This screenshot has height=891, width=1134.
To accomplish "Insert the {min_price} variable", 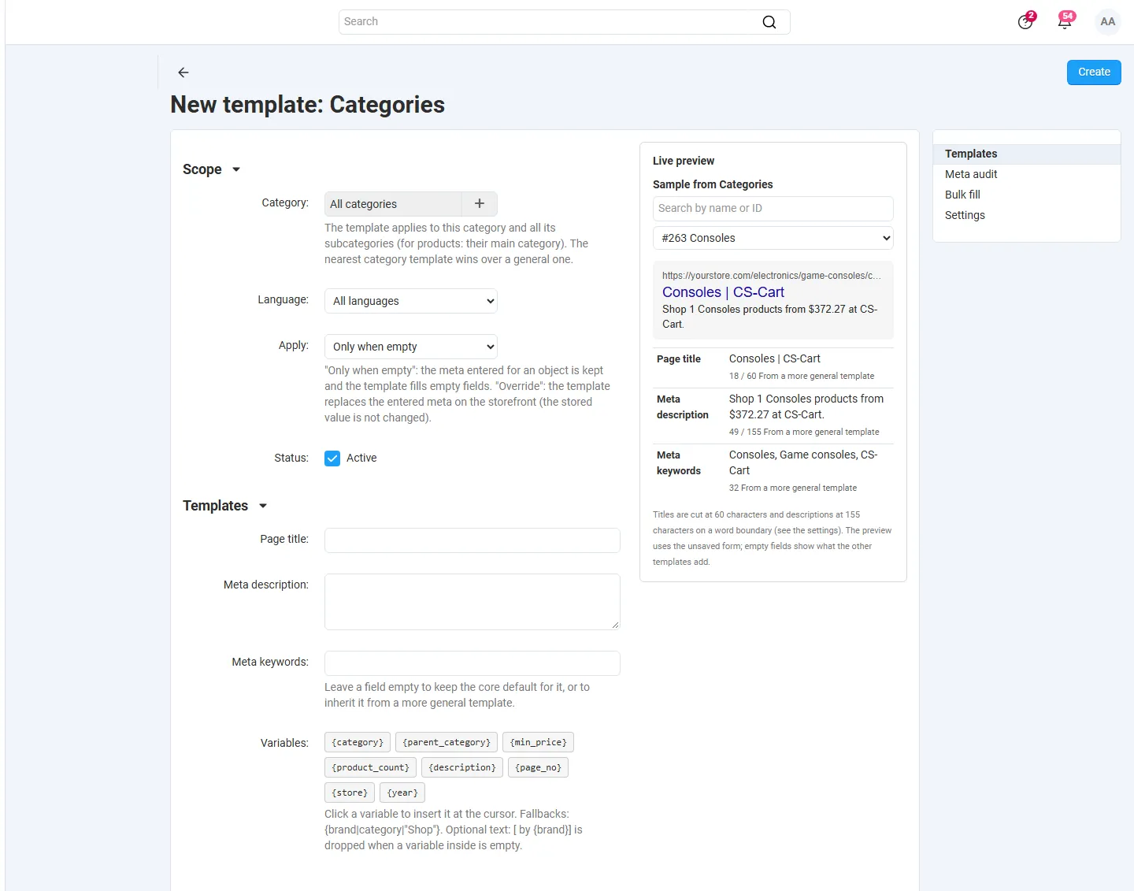I will 539,742.
